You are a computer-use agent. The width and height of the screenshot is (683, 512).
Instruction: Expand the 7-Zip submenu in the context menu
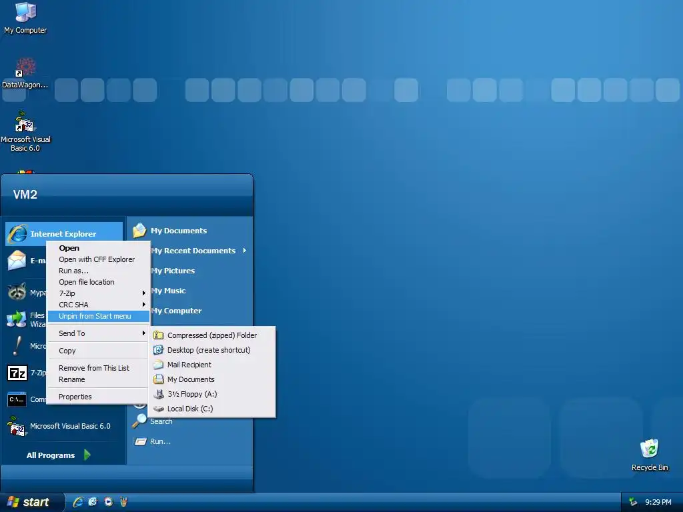point(99,293)
